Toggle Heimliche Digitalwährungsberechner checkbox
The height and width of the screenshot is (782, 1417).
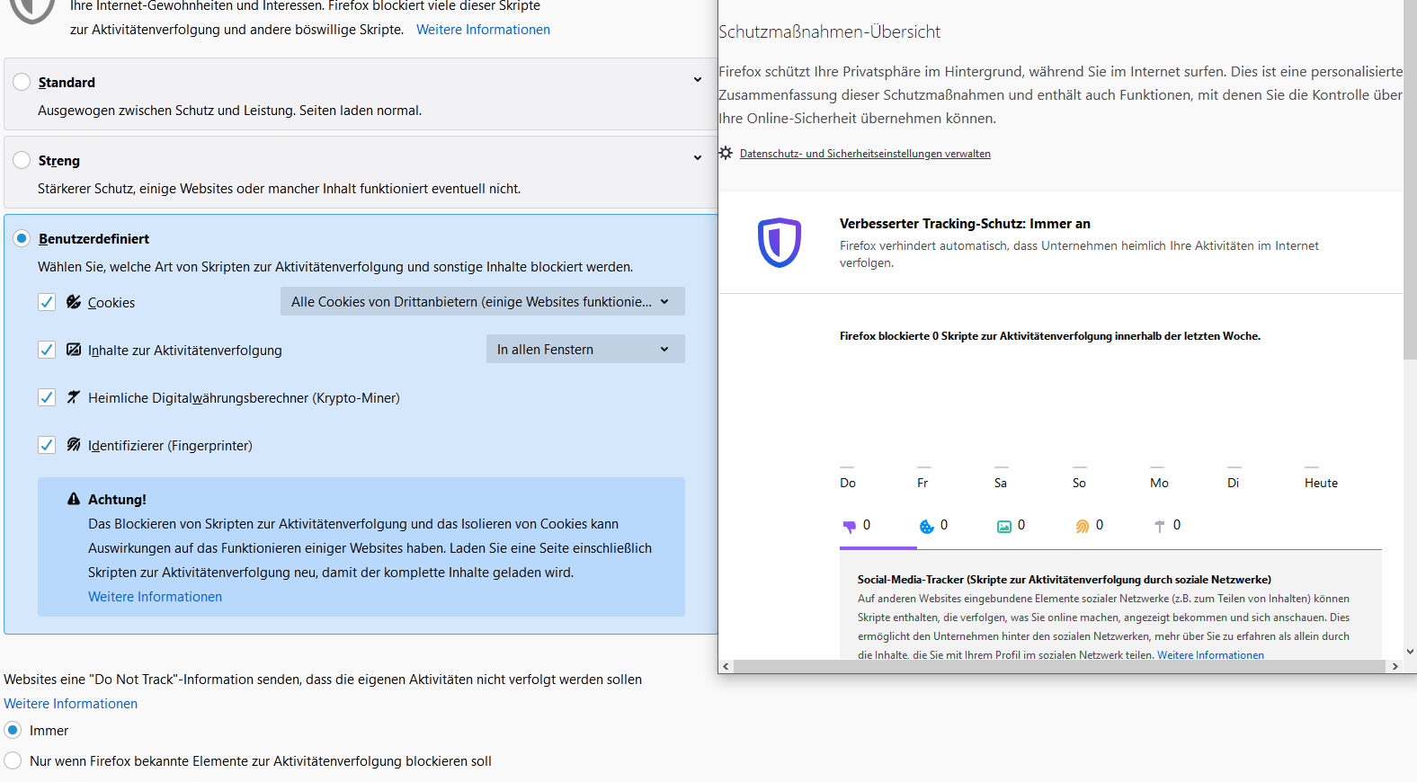click(x=47, y=397)
